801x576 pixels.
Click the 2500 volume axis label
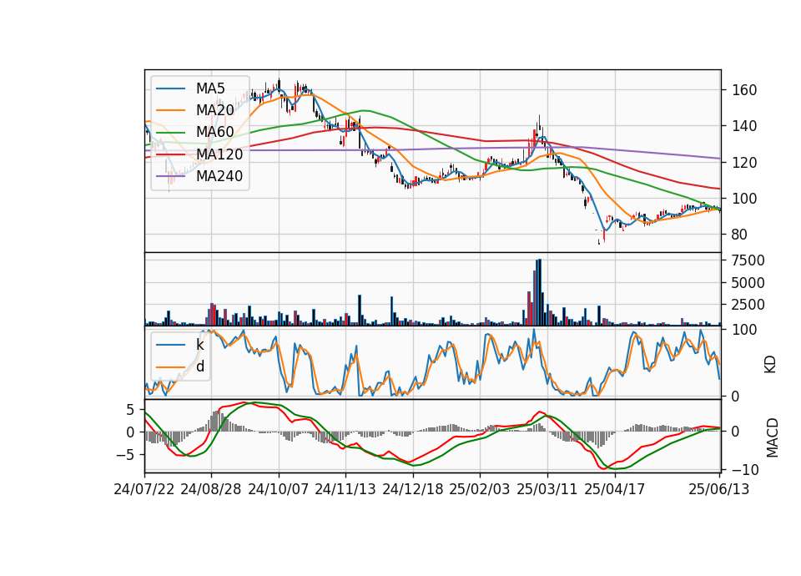point(748,305)
